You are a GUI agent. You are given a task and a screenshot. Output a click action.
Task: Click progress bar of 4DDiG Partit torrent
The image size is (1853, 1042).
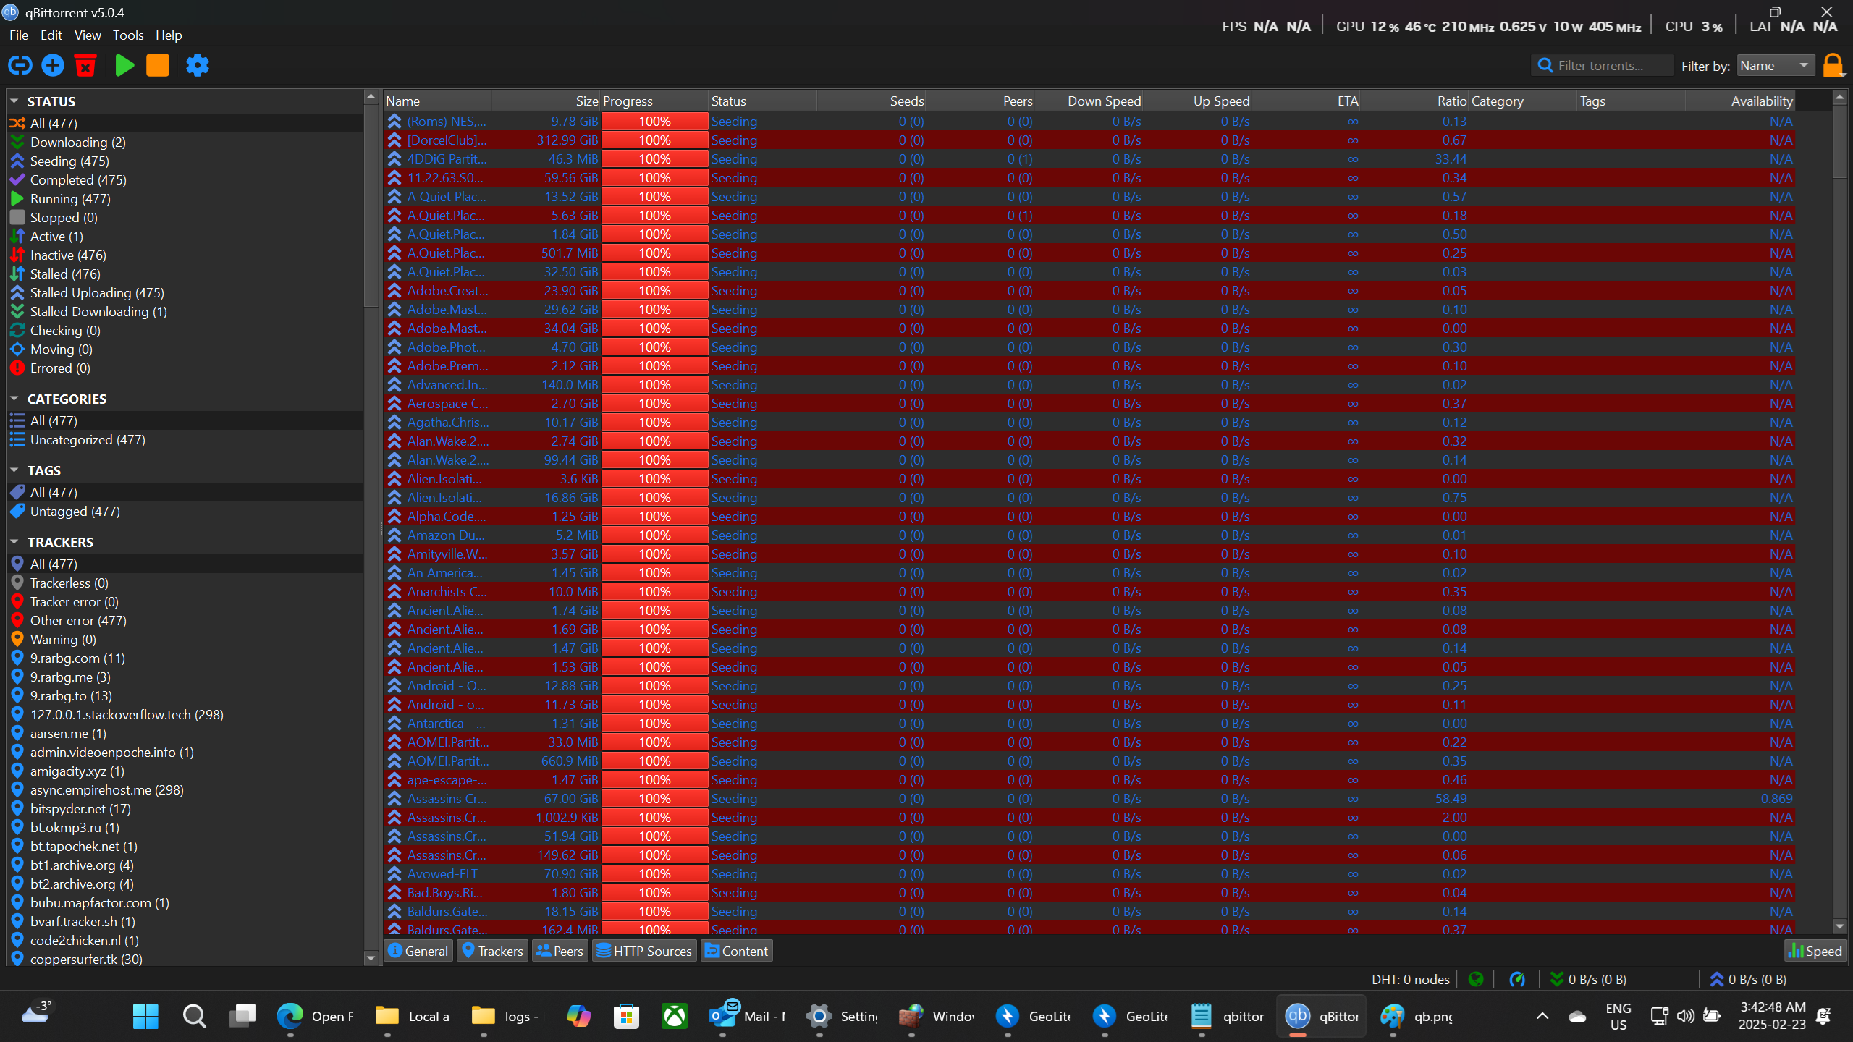tap(654, 159)
